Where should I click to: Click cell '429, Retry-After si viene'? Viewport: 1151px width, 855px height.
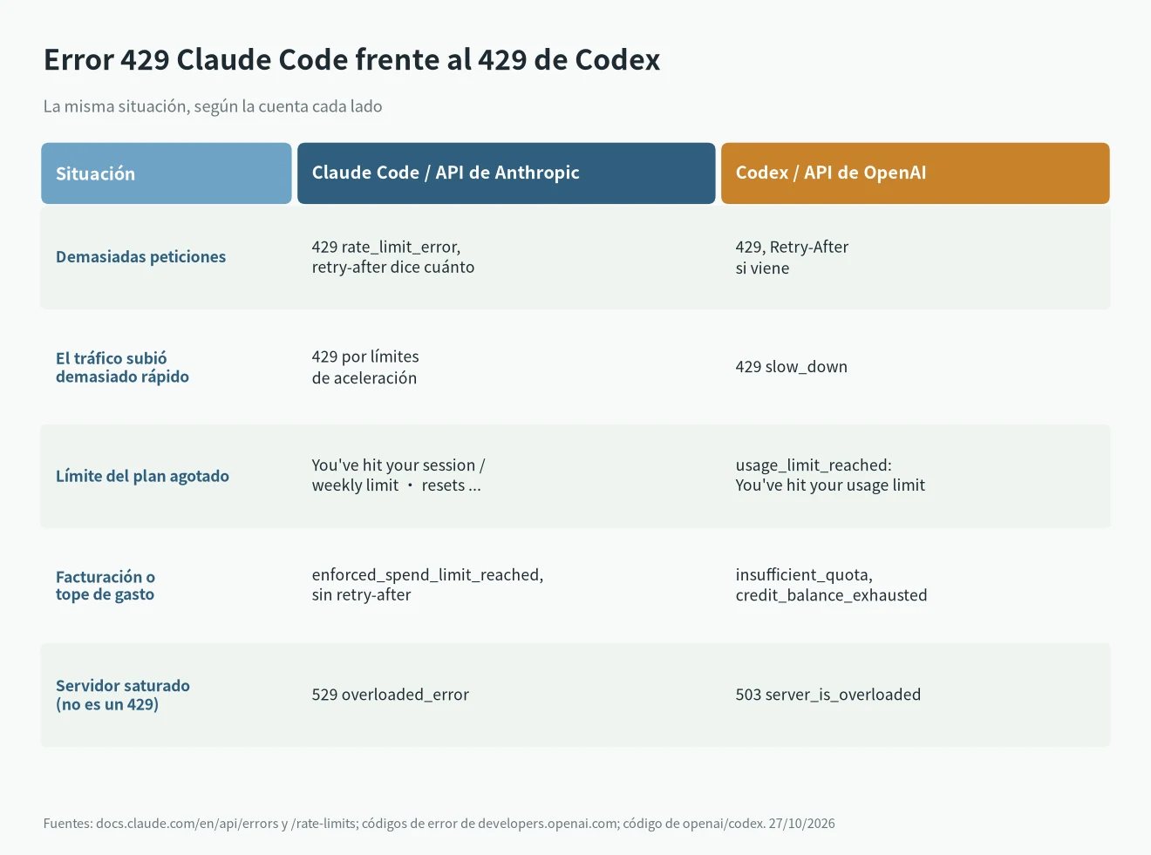792,257
